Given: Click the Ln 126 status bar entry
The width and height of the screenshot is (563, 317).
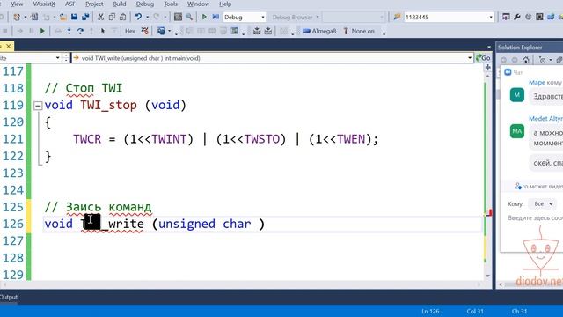Looking at the screenshot, I should [430, 311].
